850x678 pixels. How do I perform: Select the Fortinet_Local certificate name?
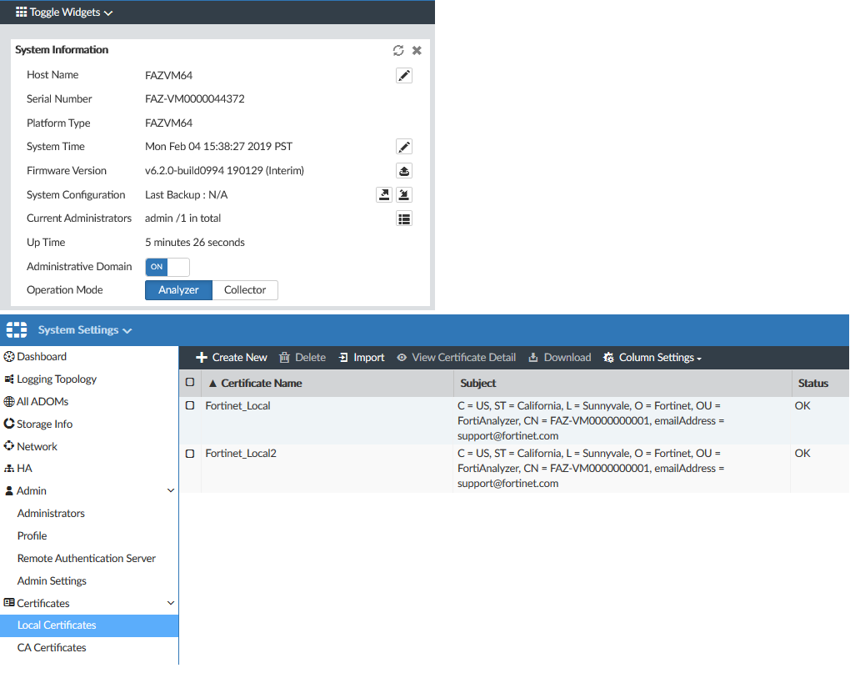tap(237, 405)
